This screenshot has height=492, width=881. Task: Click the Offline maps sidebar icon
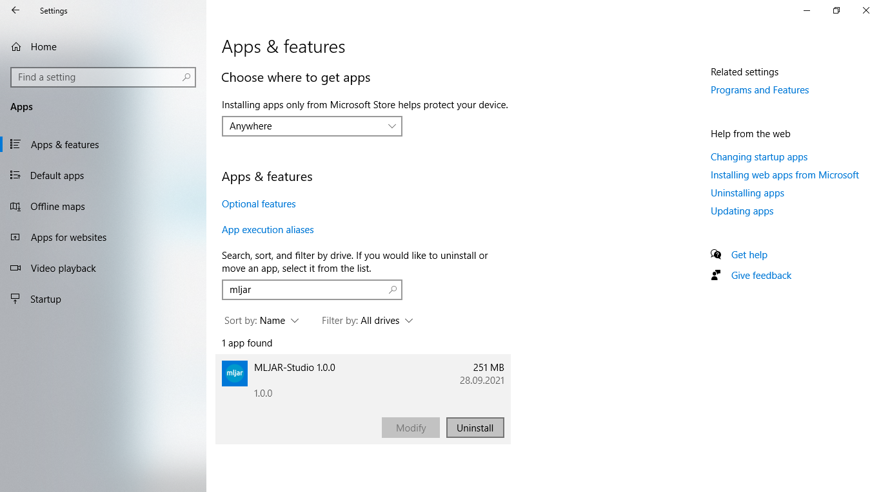pyautogui.click(x=15, y=206)
